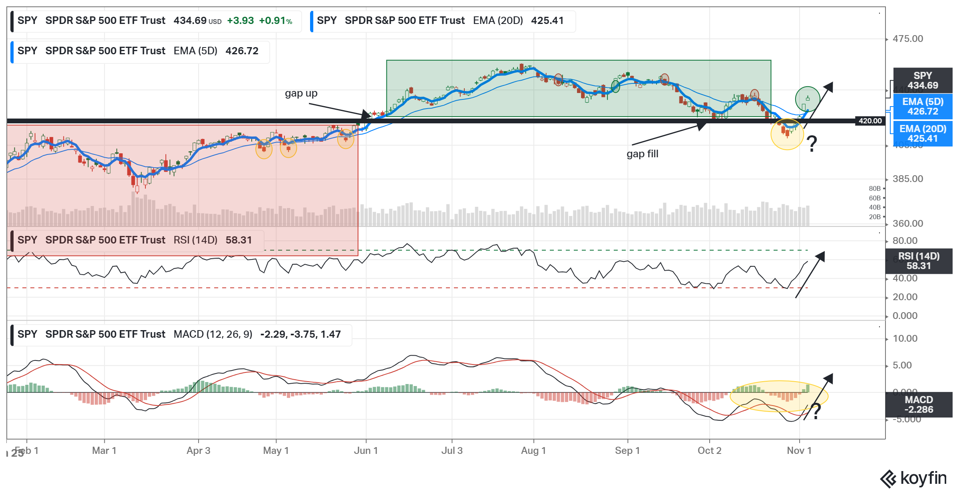Select the yellow ellipse on the MACD panel
This screenshot has height=495, width=959.
[x=779, y=396]
